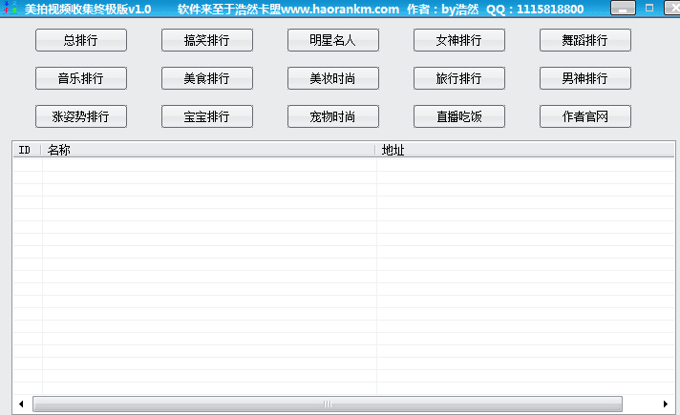Select the 美食排行 button
The image size is (680, 415).
click(207, 78)
